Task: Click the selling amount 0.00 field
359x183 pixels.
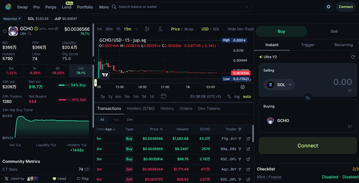Action: point(343,82)
